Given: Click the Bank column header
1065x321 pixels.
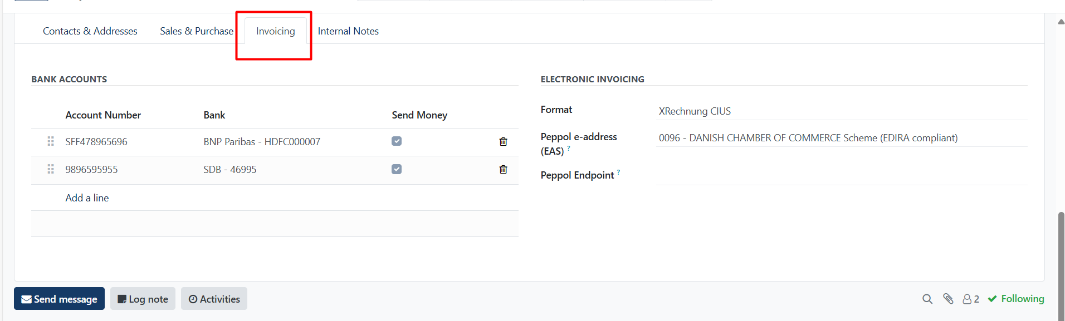Looking at the screenshot, I should 214,115.
